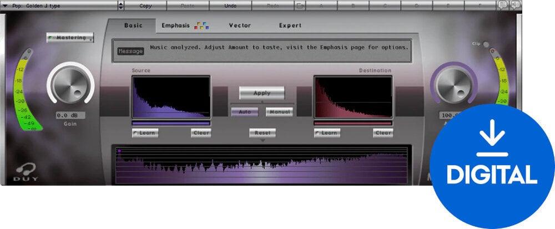Click the 0.0 dB gain value field
Image resolution: width=555 pixels, height=229 pixels.
coord(69,115)
